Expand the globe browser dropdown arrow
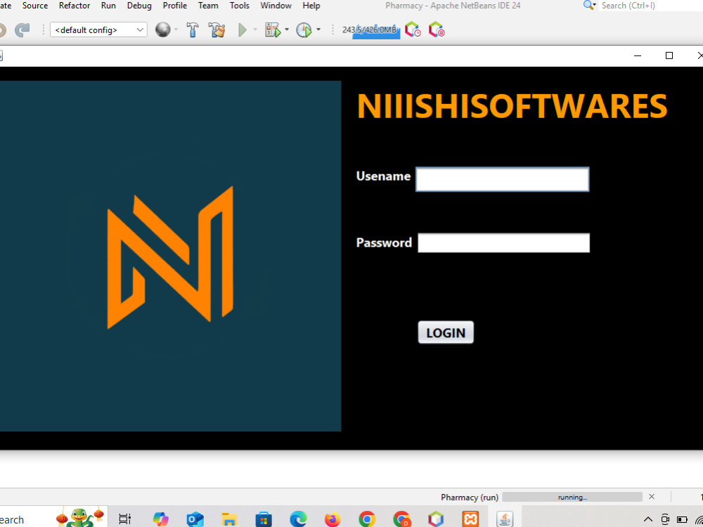 coord(176,30)
